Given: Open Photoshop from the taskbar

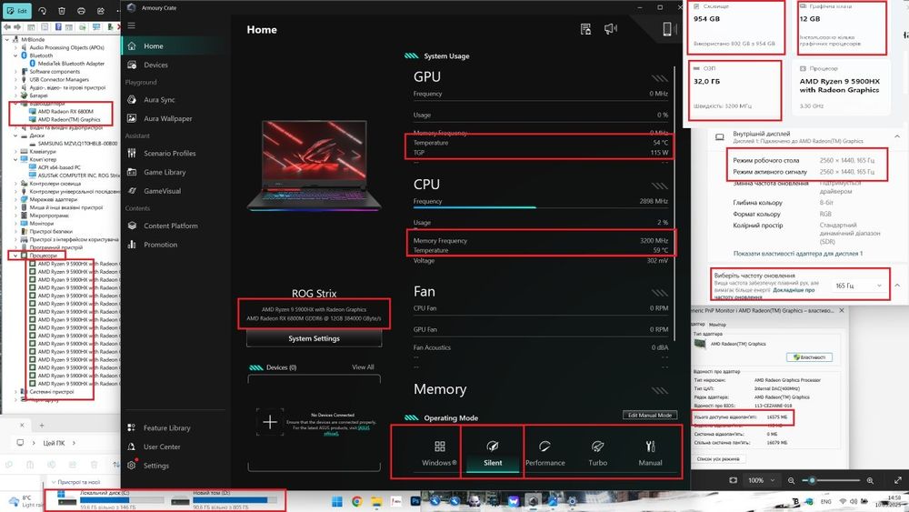Looking at the screenshot, I should [x=415, y=502].
